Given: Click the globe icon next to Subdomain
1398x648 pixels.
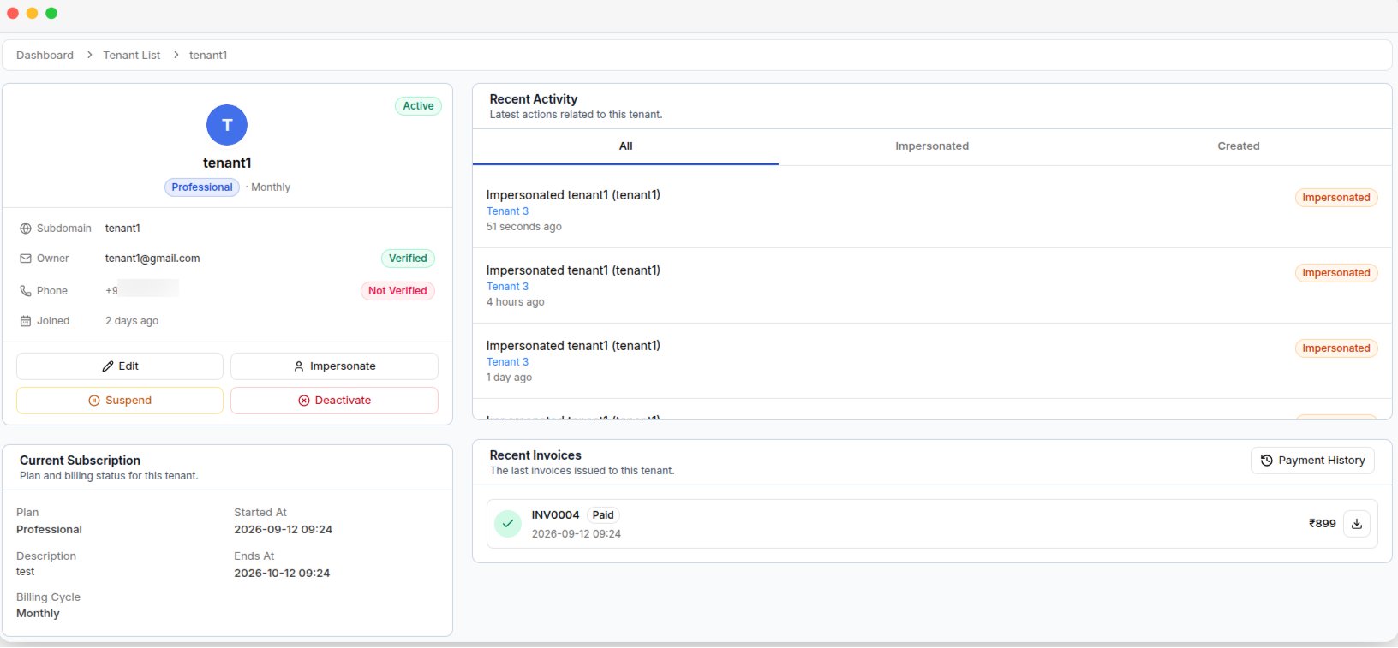Looking at the screenshot, I should click(26, 229).
